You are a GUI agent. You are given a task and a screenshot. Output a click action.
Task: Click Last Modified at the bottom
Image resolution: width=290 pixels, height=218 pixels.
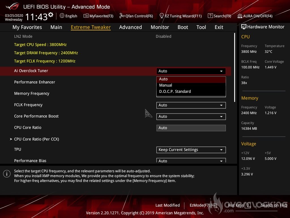click(x=168, y=205)
